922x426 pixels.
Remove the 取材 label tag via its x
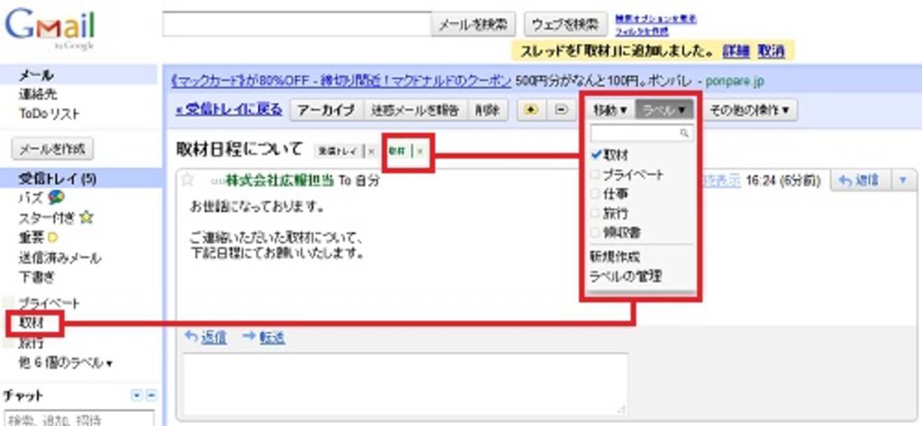click(x=420, y=151)
